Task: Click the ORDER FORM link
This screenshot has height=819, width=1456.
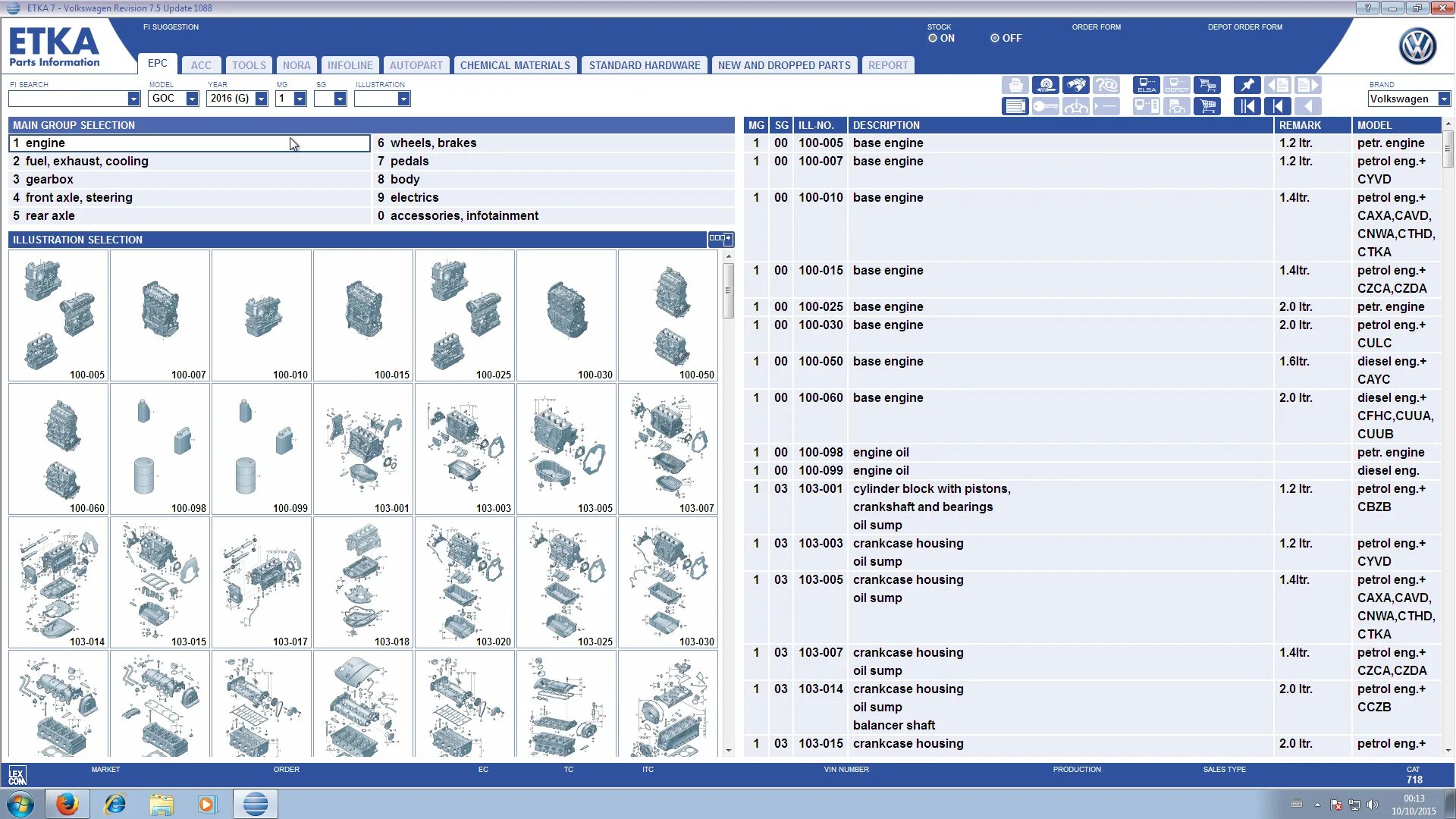Action: 1096,27
